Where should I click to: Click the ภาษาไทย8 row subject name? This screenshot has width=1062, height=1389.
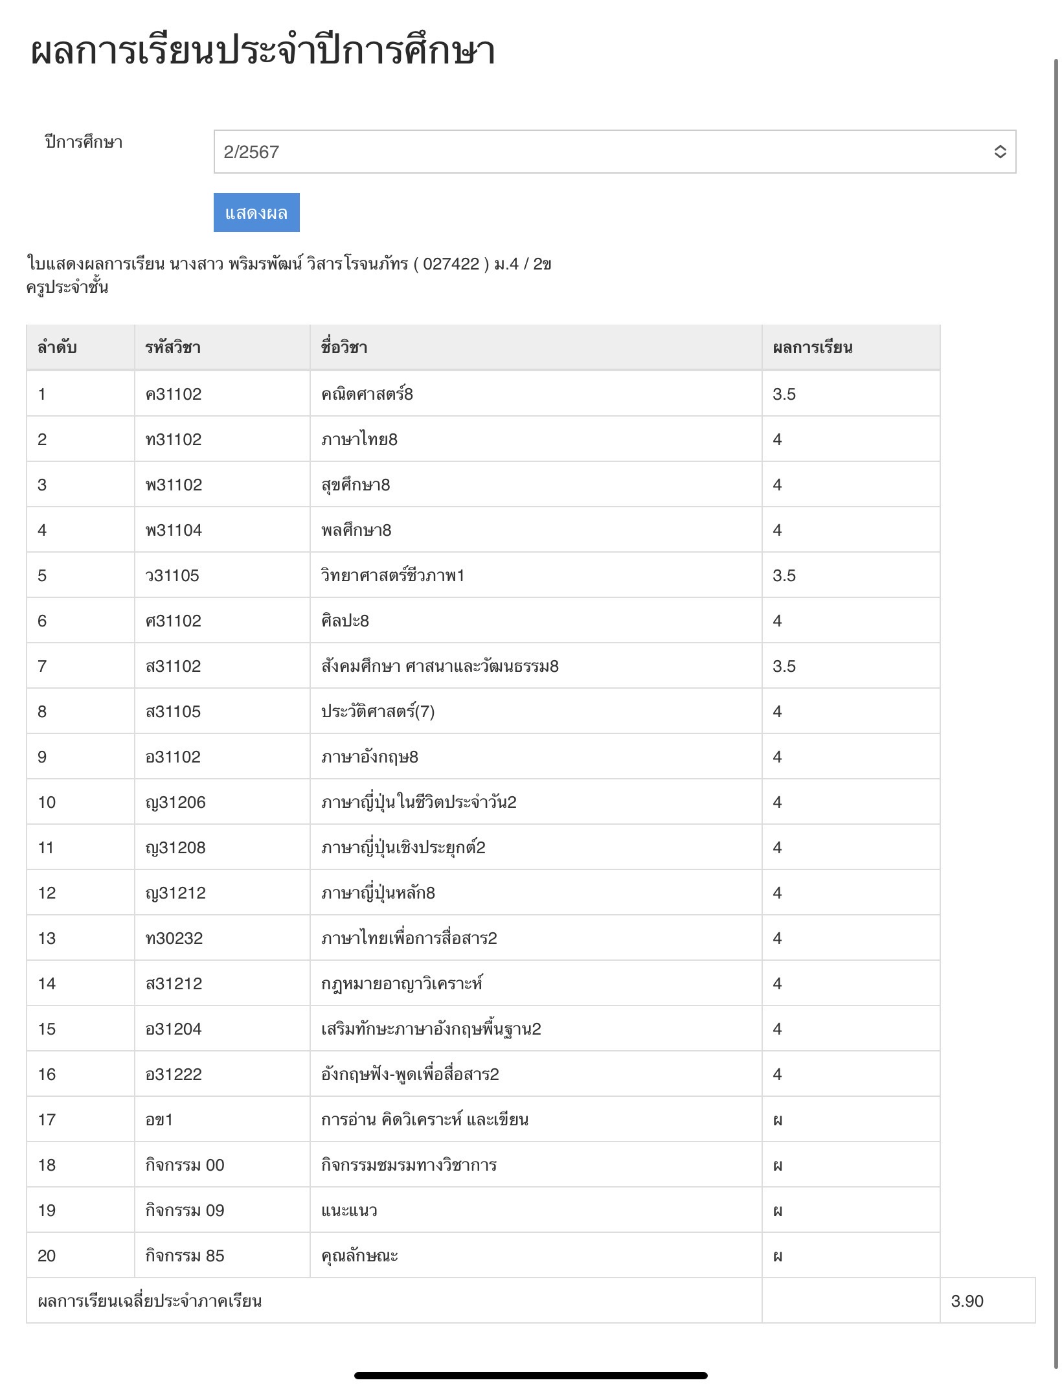[x=359, y=439]
